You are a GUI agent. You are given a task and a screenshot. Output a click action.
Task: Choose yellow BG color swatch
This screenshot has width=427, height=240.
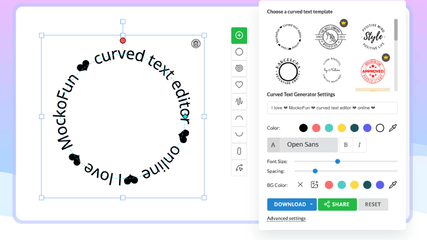[x=354, y=185]
